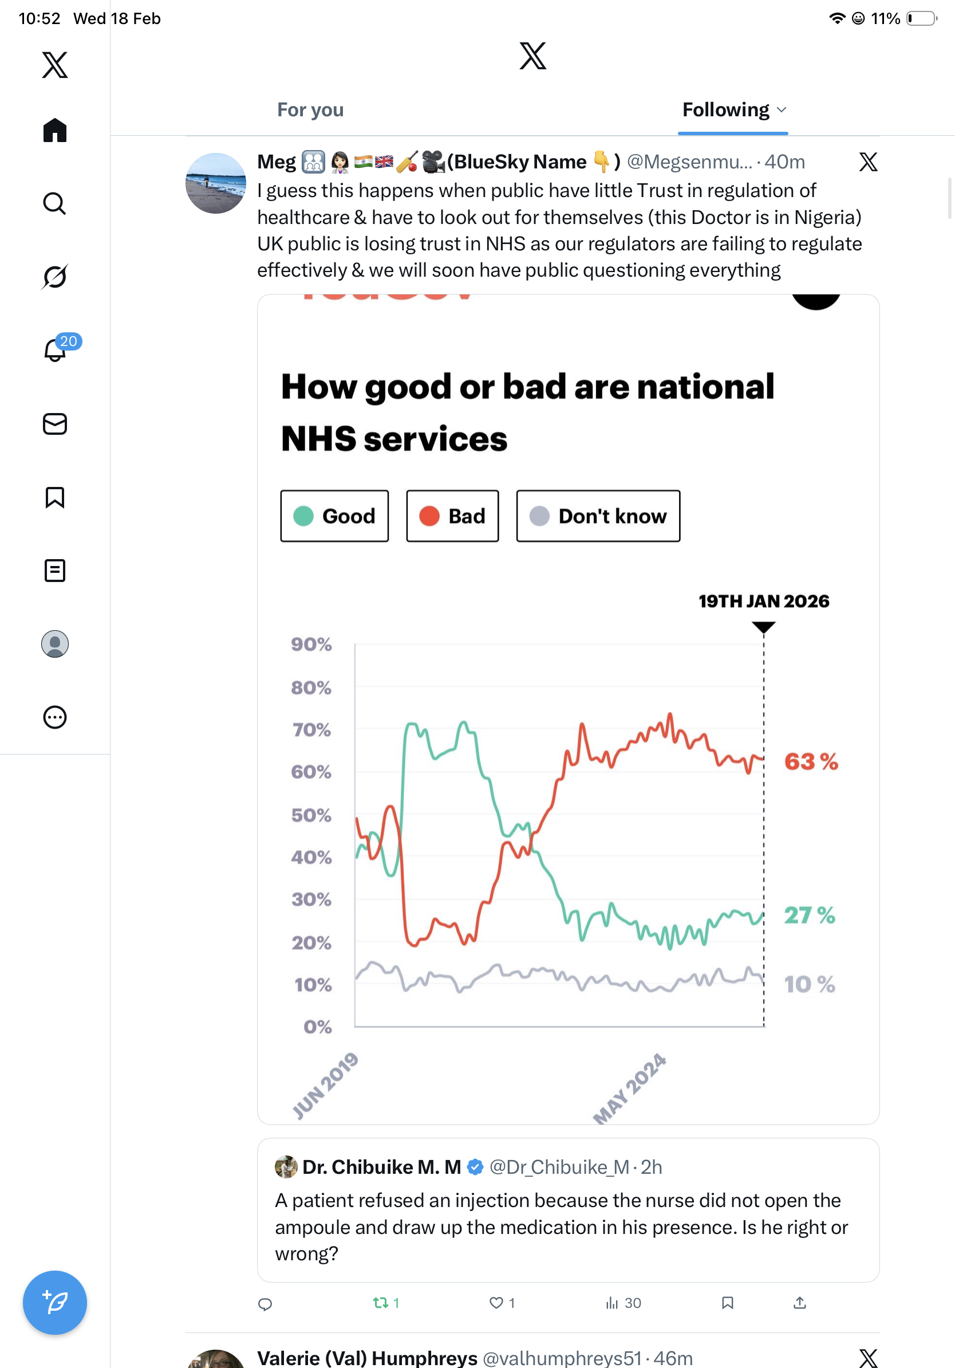Open the share icon on Meg's post

[x=800, y=1303]
